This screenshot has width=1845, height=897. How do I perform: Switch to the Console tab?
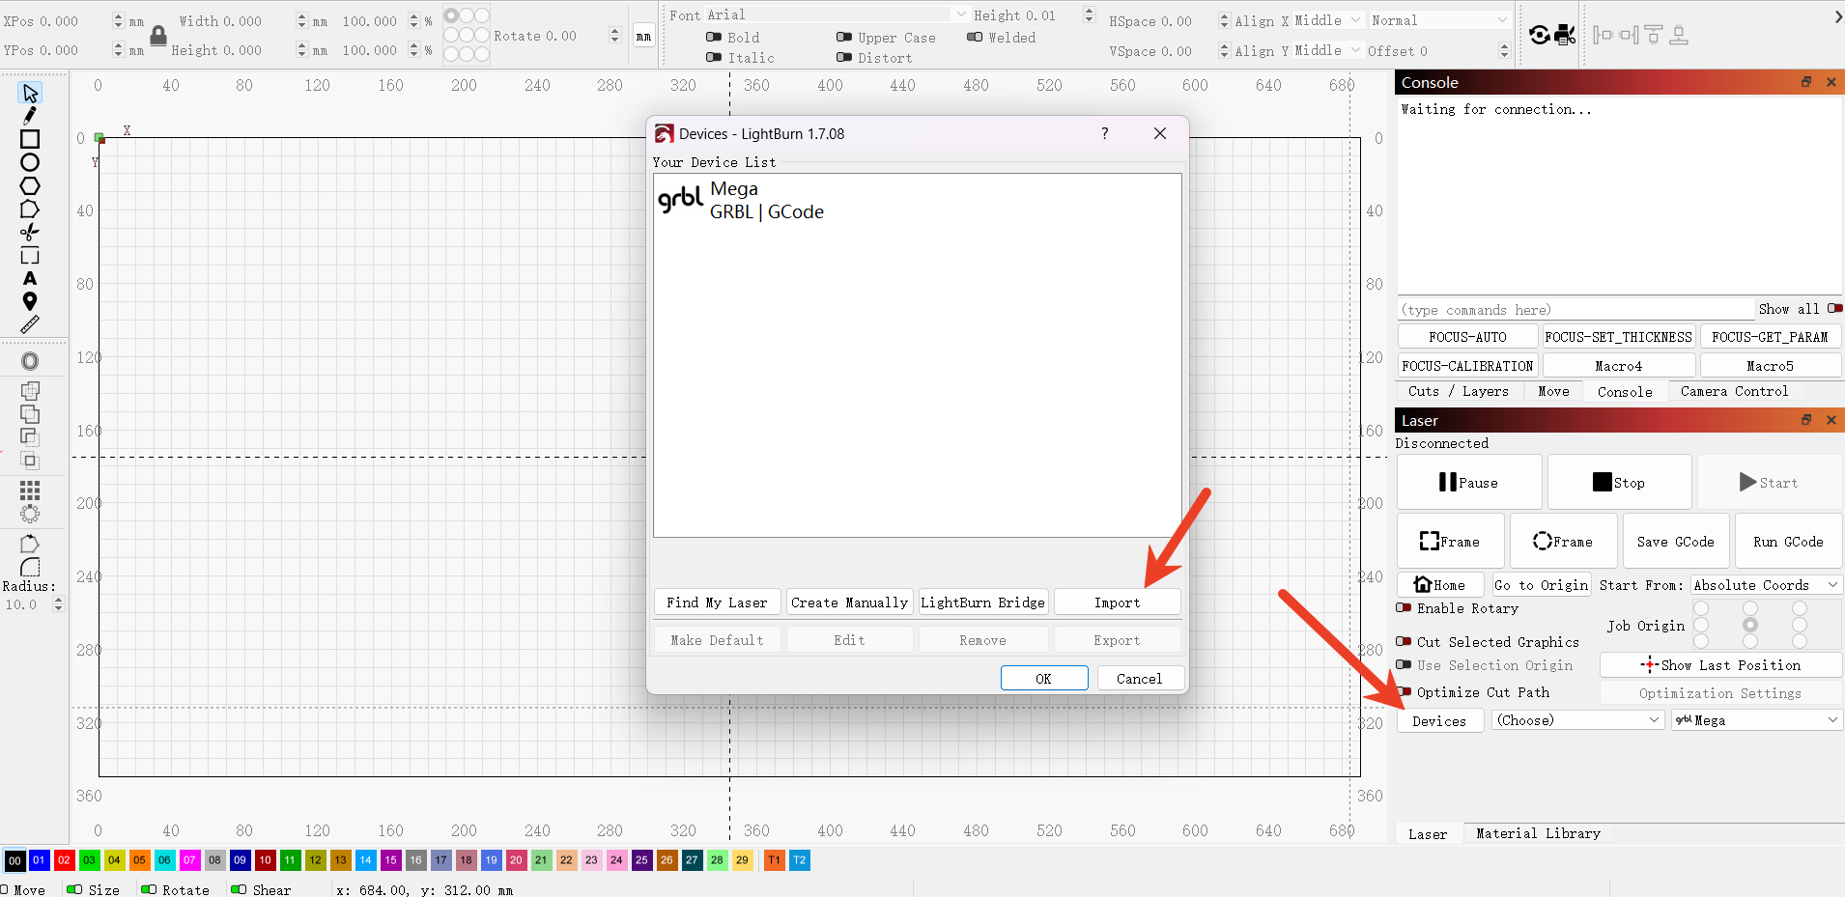[1625, 391]
